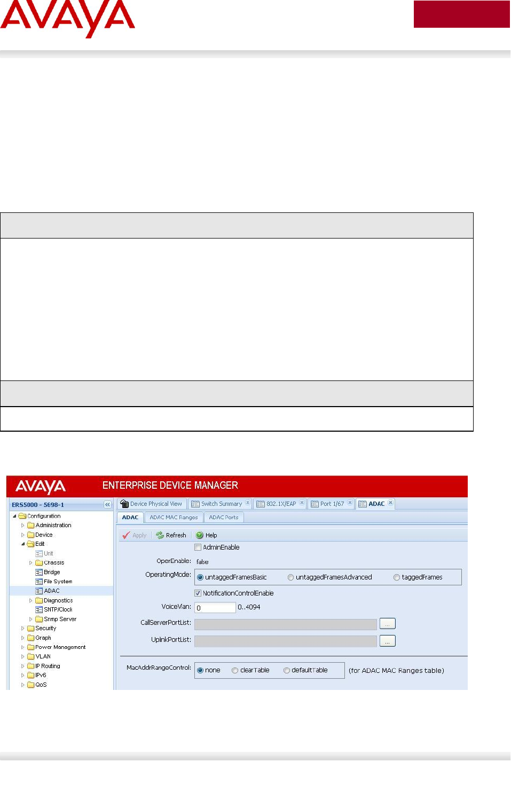511x794 pixels.
Task: Click the VLAN folder icon
Action: (30, 656)
